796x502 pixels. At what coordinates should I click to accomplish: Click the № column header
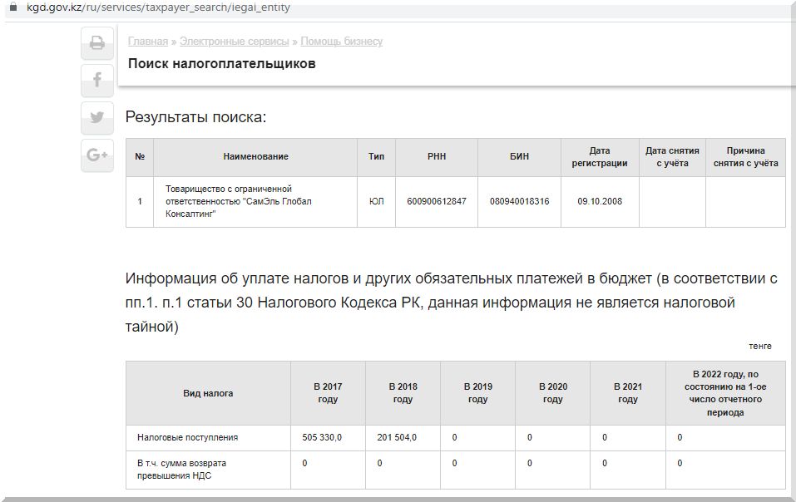[x=140, y=157]
